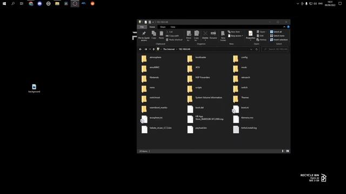
Task: Open the Copy to dropdown
Action: [196, 36]
